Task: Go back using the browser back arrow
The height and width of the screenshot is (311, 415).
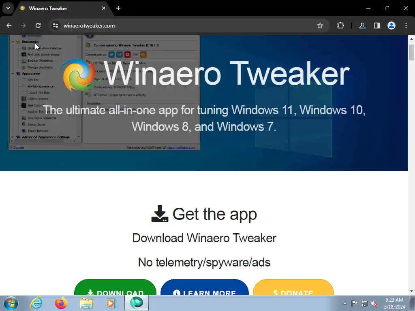Action: pos(9,26)
